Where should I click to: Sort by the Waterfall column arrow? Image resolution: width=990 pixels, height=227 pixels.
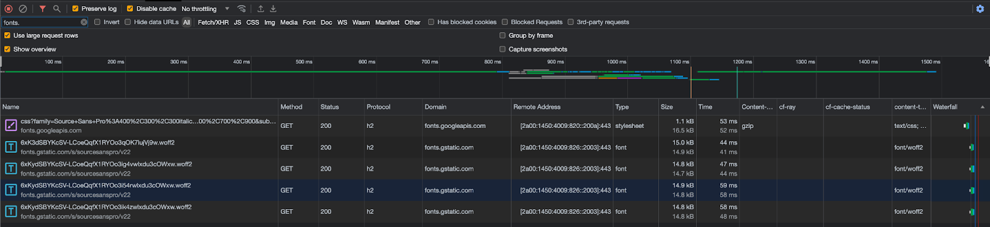point(983,107)
